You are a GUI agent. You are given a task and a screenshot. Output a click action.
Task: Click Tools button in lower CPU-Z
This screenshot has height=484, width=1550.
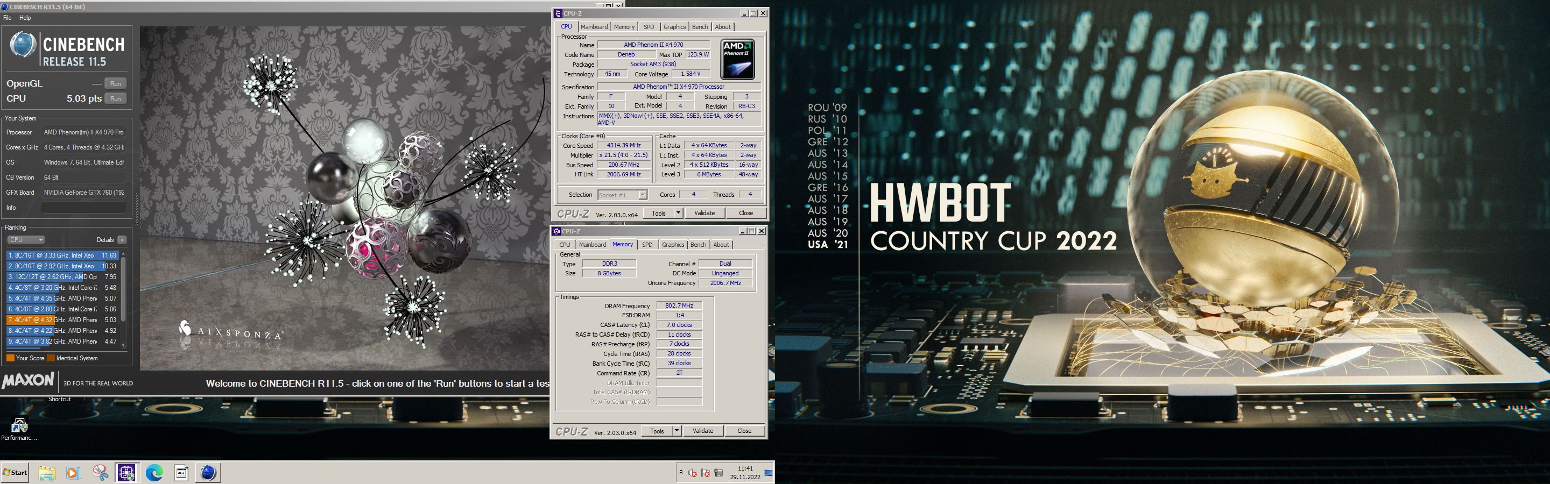657,431
